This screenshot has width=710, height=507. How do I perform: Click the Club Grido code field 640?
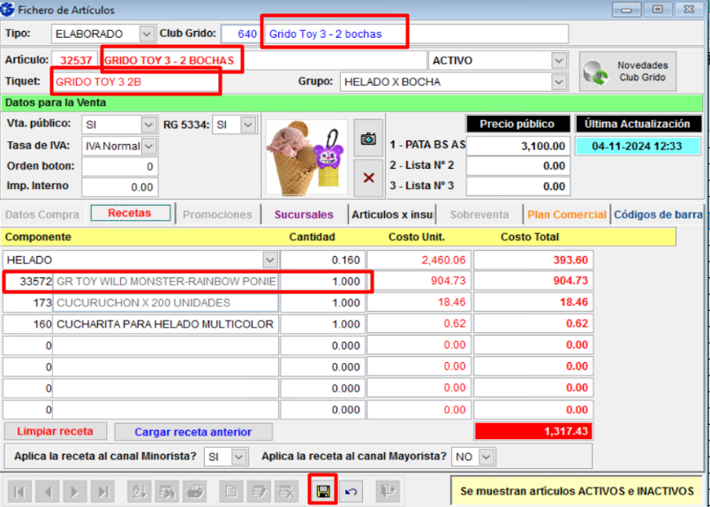coord(241,34)
